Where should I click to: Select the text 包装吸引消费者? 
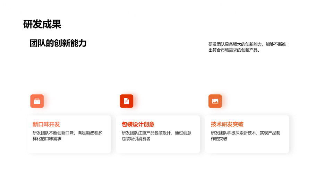click(136, 139)
